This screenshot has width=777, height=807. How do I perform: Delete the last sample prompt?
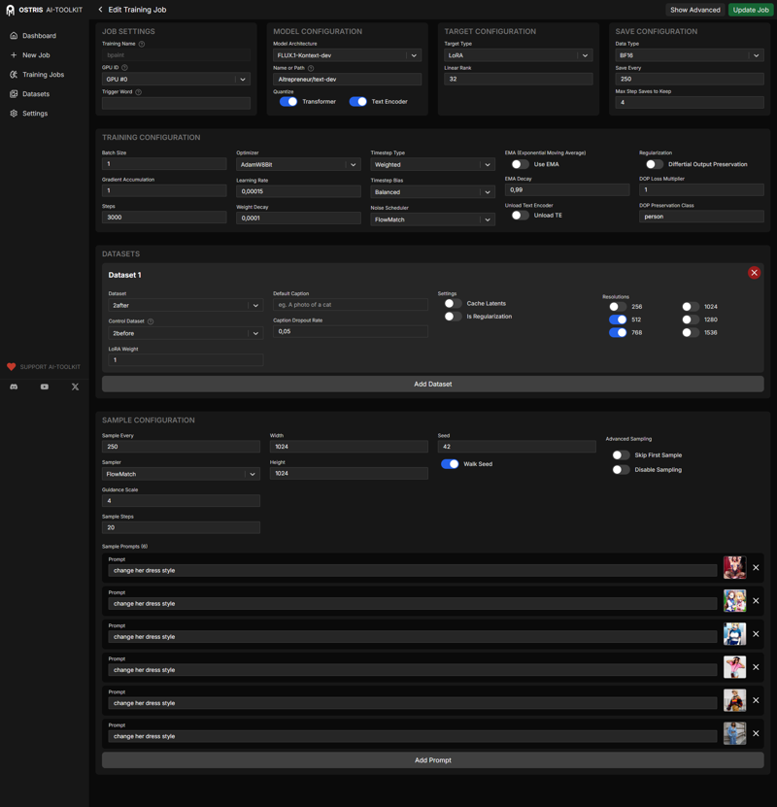[x=756, y=733]
